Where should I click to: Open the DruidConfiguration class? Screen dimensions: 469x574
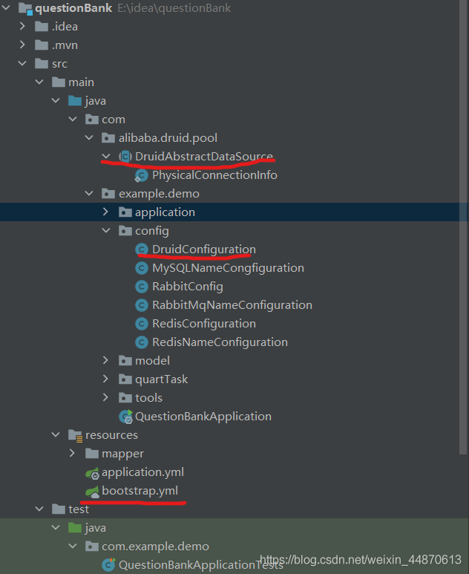point(204,250)
